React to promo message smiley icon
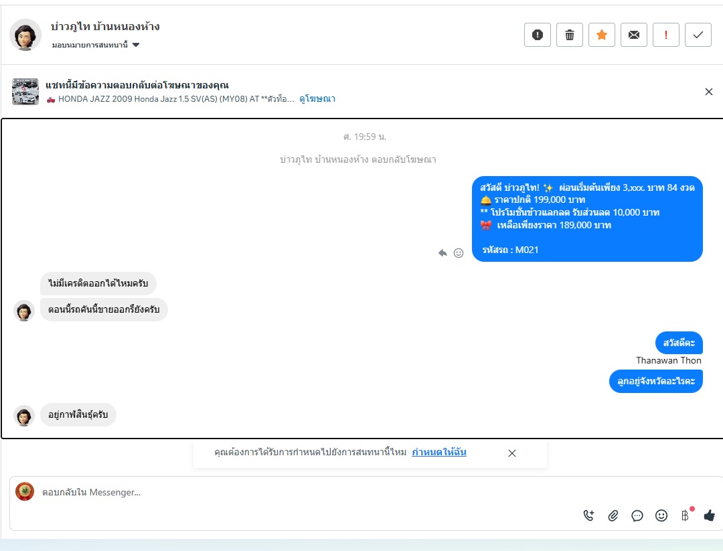Image resolution: width=723 pixels, height=551 pixels. click(459, 252)
